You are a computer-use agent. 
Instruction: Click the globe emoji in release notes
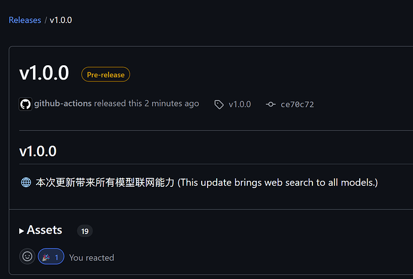[x=26, y=183]
